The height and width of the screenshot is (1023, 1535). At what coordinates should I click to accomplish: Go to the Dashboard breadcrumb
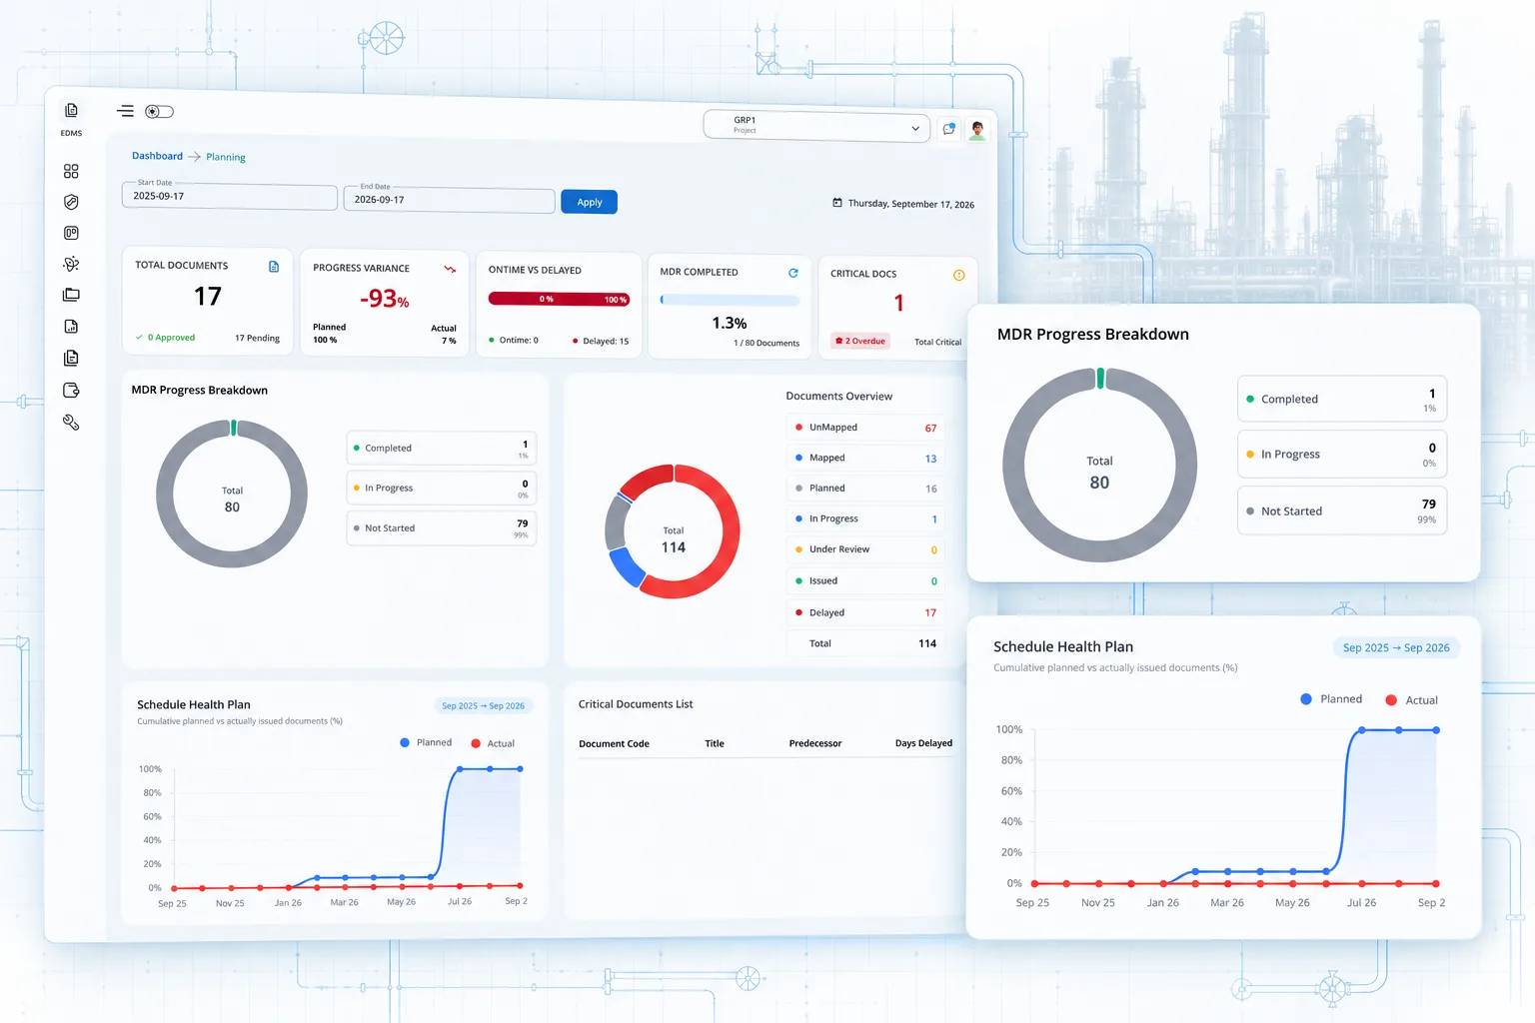click(157, 156)
